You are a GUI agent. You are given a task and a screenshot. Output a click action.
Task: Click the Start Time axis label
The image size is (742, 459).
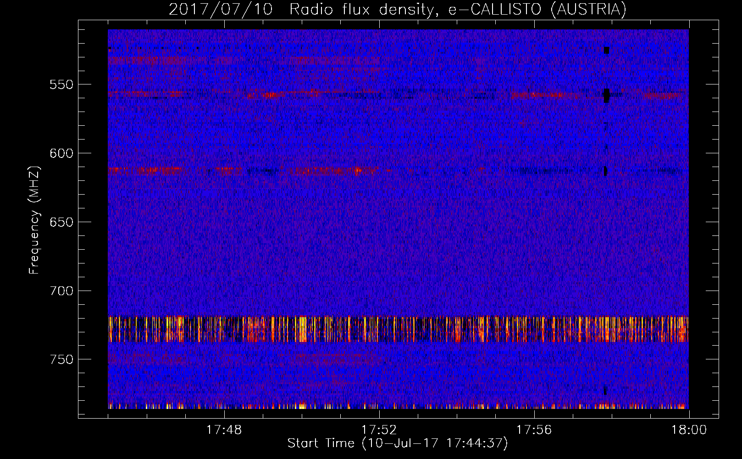[x=398, y=443]
